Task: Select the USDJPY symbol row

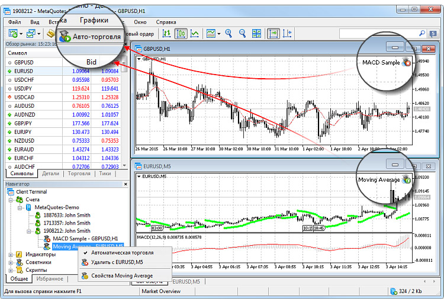Action: (63, 89)
